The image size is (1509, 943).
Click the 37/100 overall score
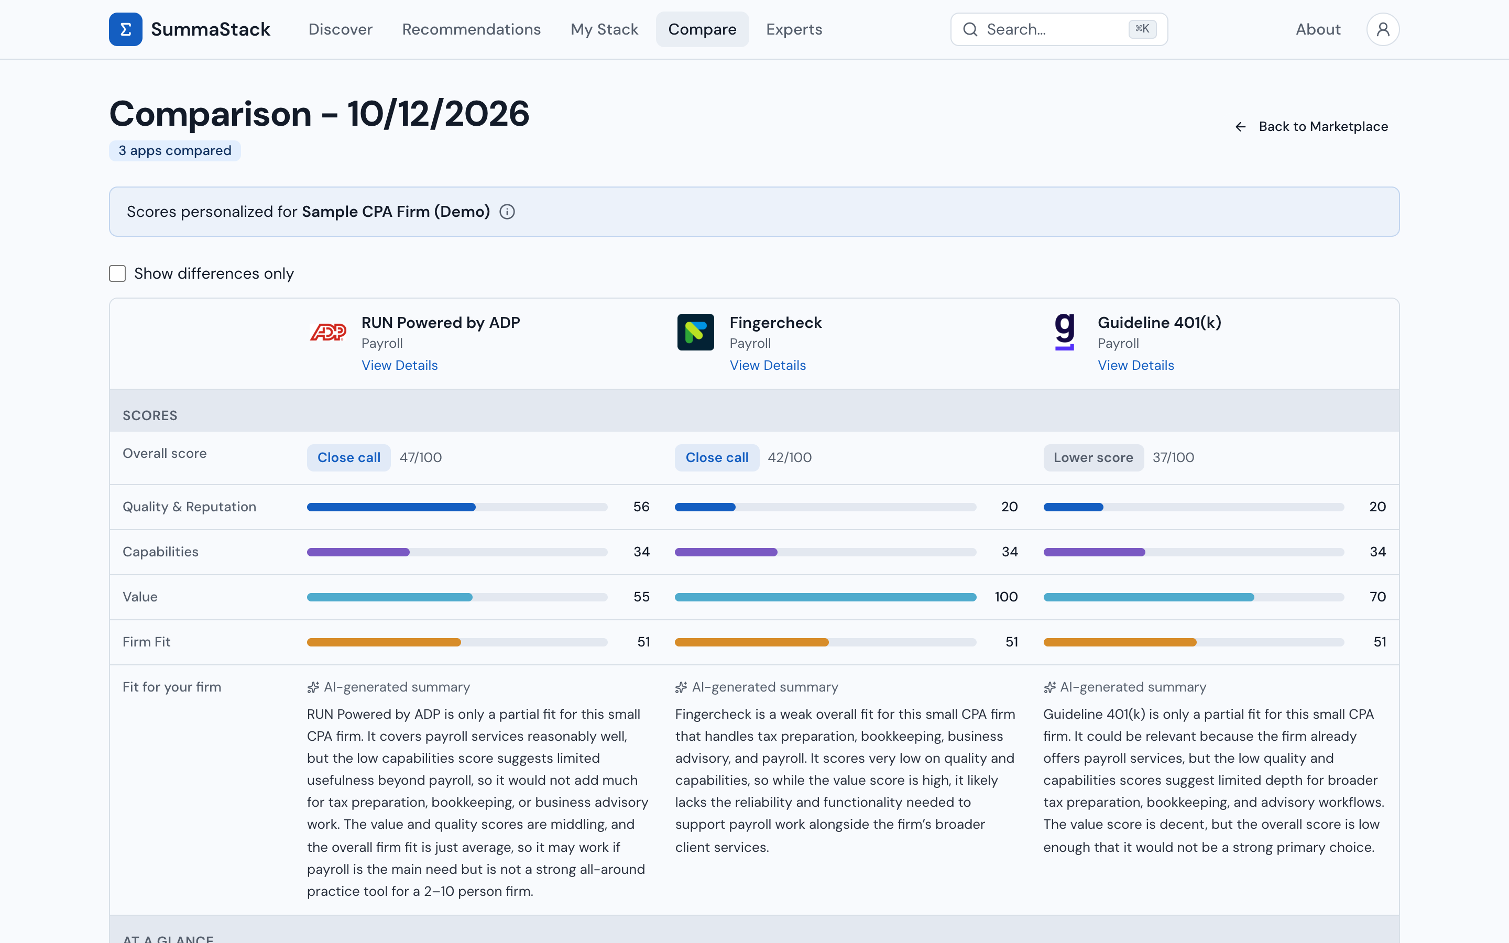tap(1173, 458)
